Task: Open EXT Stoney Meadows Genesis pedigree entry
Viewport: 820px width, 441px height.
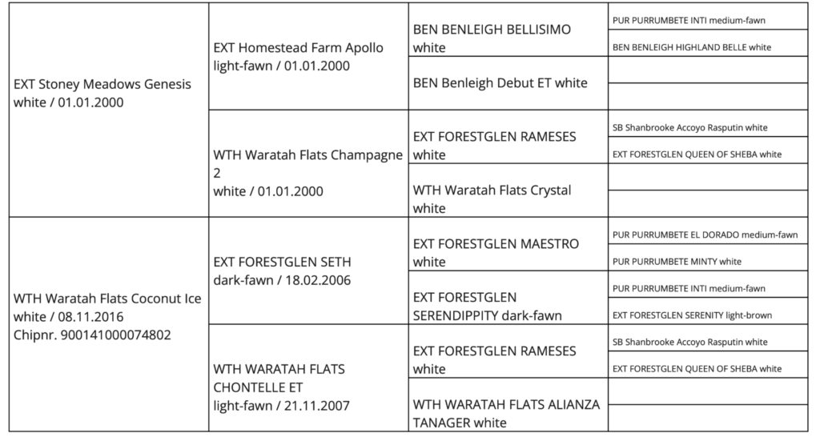Action: pyautogui.click(x=102, y=84)
